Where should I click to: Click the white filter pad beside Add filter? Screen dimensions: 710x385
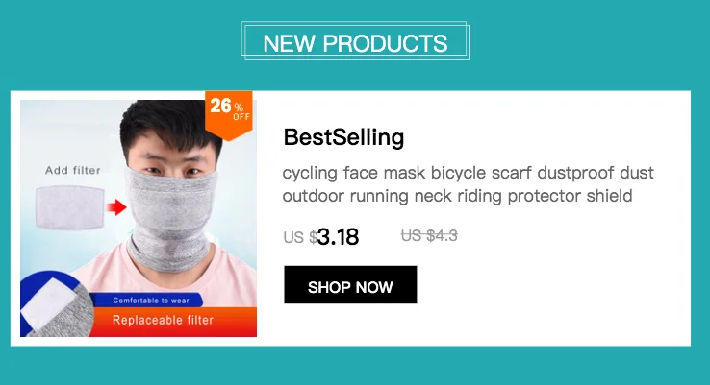coord(69,207)
